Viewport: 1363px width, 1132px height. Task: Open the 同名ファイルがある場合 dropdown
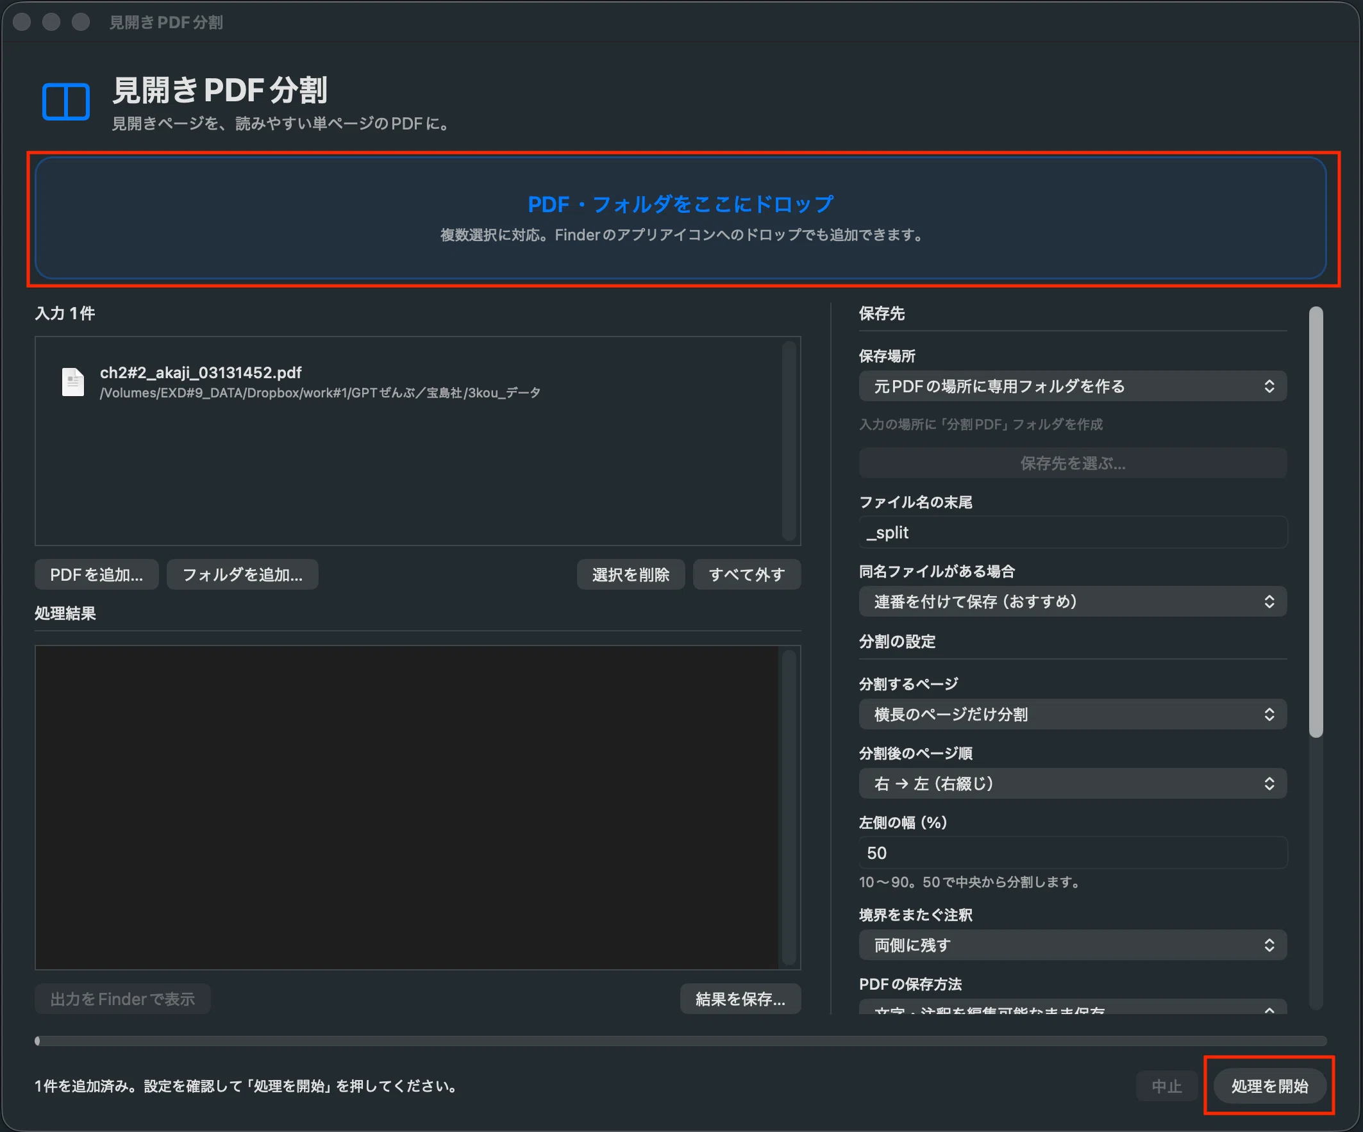(1072, 602)
